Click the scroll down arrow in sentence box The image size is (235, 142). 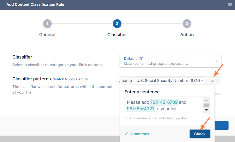click(x=206, y=110)
